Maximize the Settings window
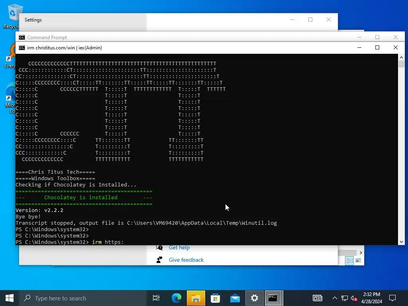This screenshot has height=306, width=408. click(x=310, y=20)
